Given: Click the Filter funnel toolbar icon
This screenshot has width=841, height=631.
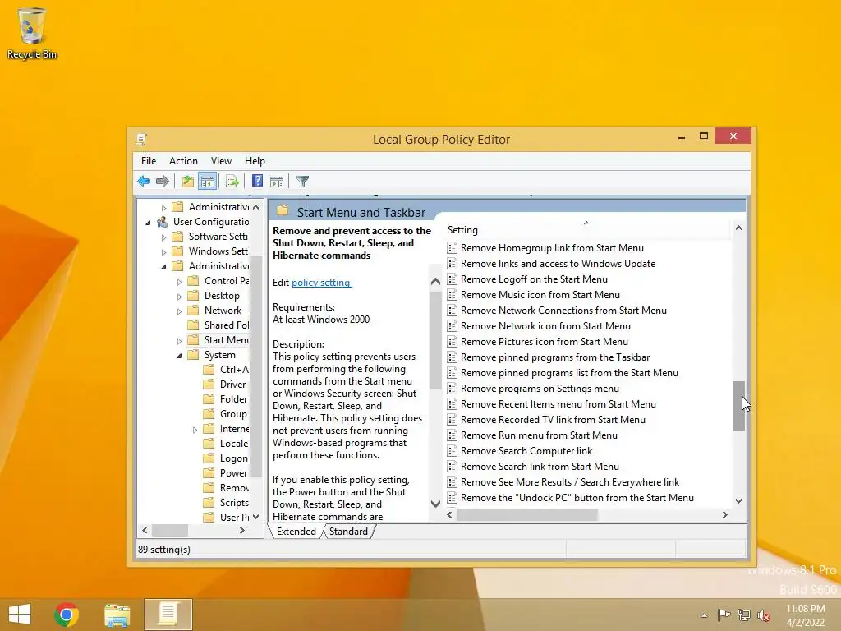Looking at the screenshot, I should [x=302, y=182].
